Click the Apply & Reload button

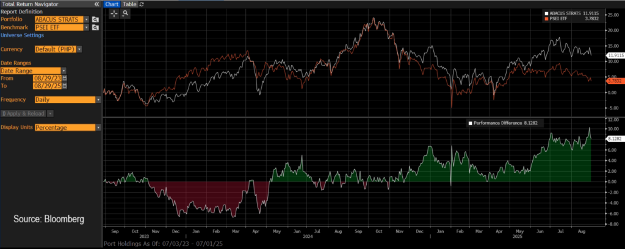pyautogui.click(x=24, y=113)
